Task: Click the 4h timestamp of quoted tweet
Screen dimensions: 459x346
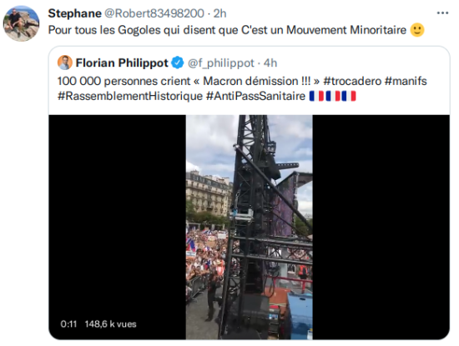Action: tap(270, 63)
